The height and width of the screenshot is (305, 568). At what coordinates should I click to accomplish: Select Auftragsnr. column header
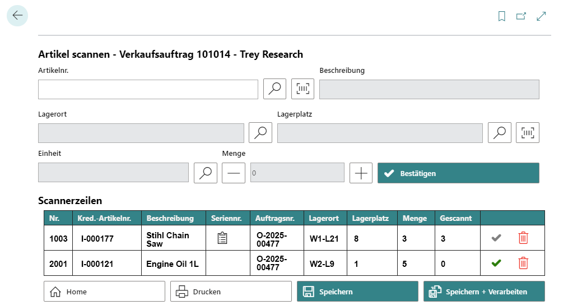click(x=277, y=218)
